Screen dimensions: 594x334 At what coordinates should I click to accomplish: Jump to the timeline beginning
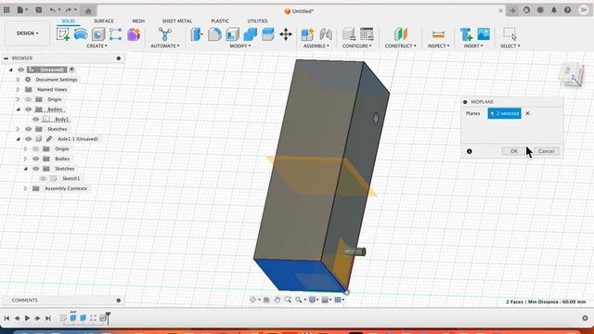6,318
